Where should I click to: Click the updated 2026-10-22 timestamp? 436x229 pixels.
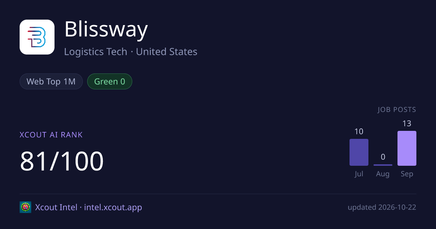tap(382, 208)
